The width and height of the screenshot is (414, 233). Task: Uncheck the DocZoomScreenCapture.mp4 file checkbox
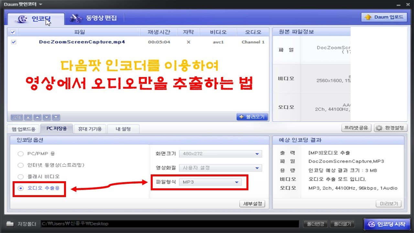coord(13,42)
